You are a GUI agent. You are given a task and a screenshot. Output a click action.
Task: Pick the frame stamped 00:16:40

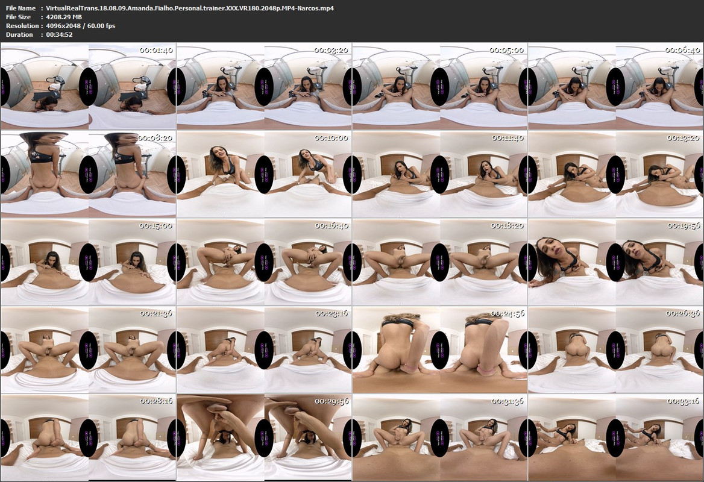[264, 262]
